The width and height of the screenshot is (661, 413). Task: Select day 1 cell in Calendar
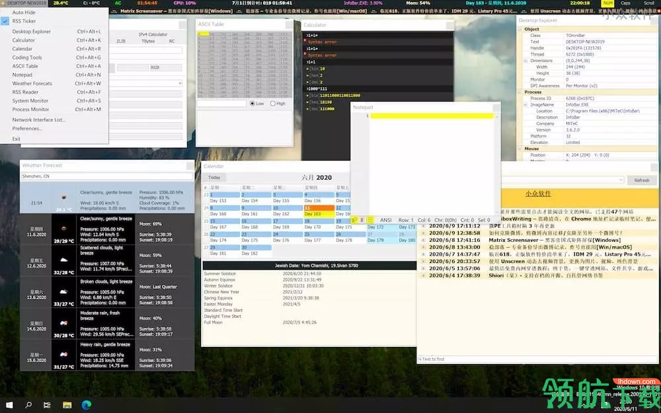[225, 198]
